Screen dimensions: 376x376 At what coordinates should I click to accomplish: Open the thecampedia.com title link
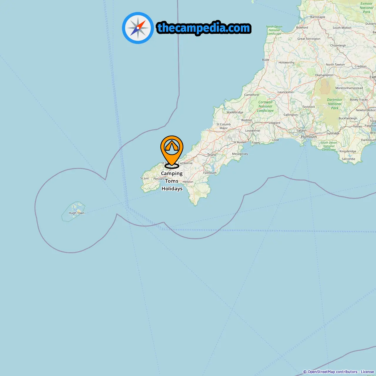(204, 28)
